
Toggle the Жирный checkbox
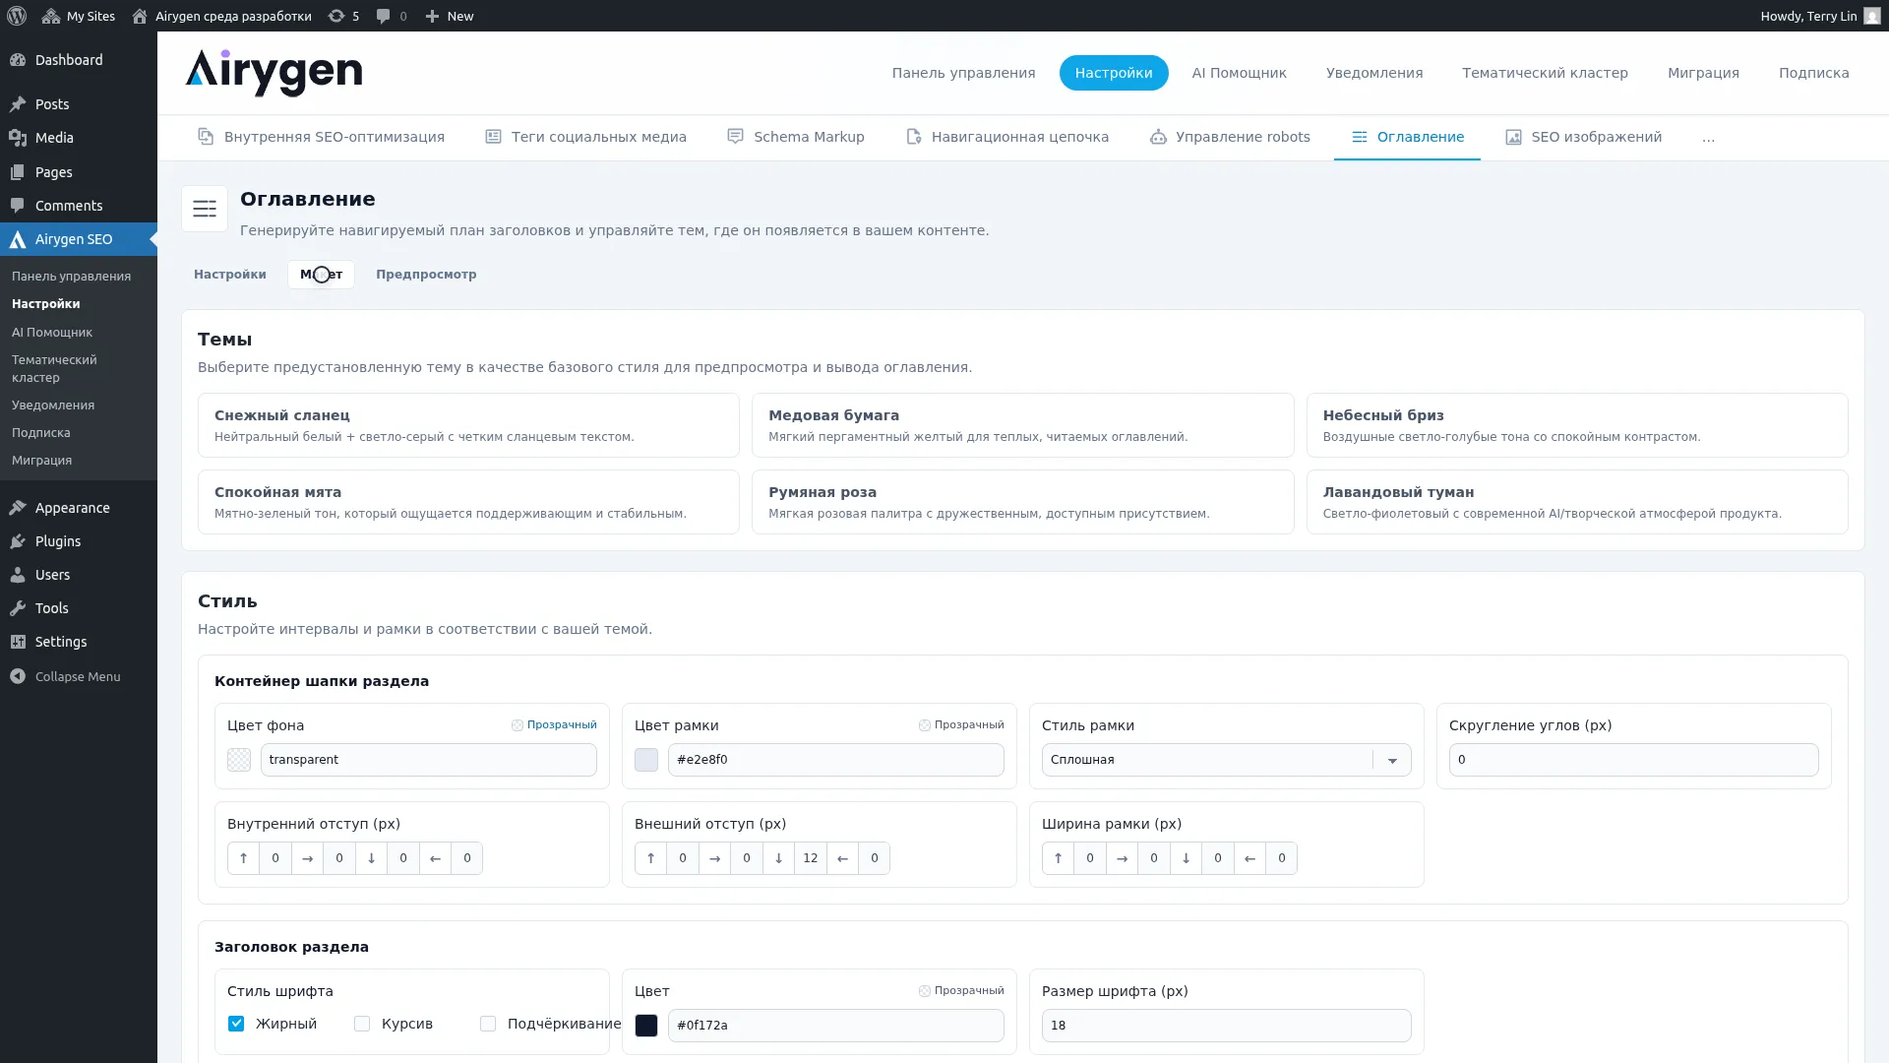236,1024
